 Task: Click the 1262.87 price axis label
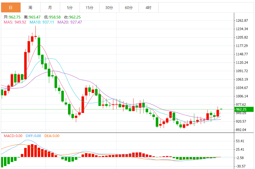[x=242, y=20]
